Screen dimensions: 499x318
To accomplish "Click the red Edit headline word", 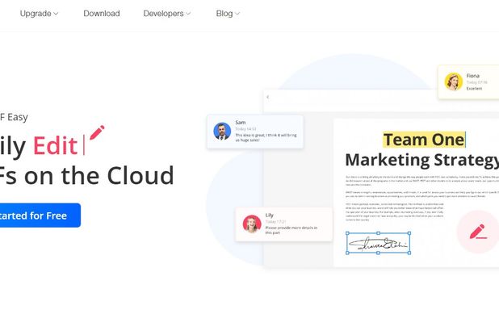I will (56, 145).
